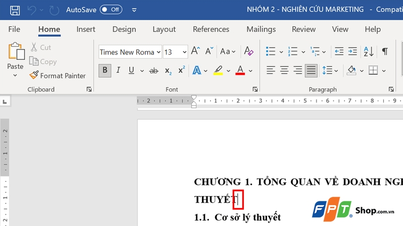Screen dimensions: 403x226
Task: Expand the Paste options arrow
Action: 15,75
